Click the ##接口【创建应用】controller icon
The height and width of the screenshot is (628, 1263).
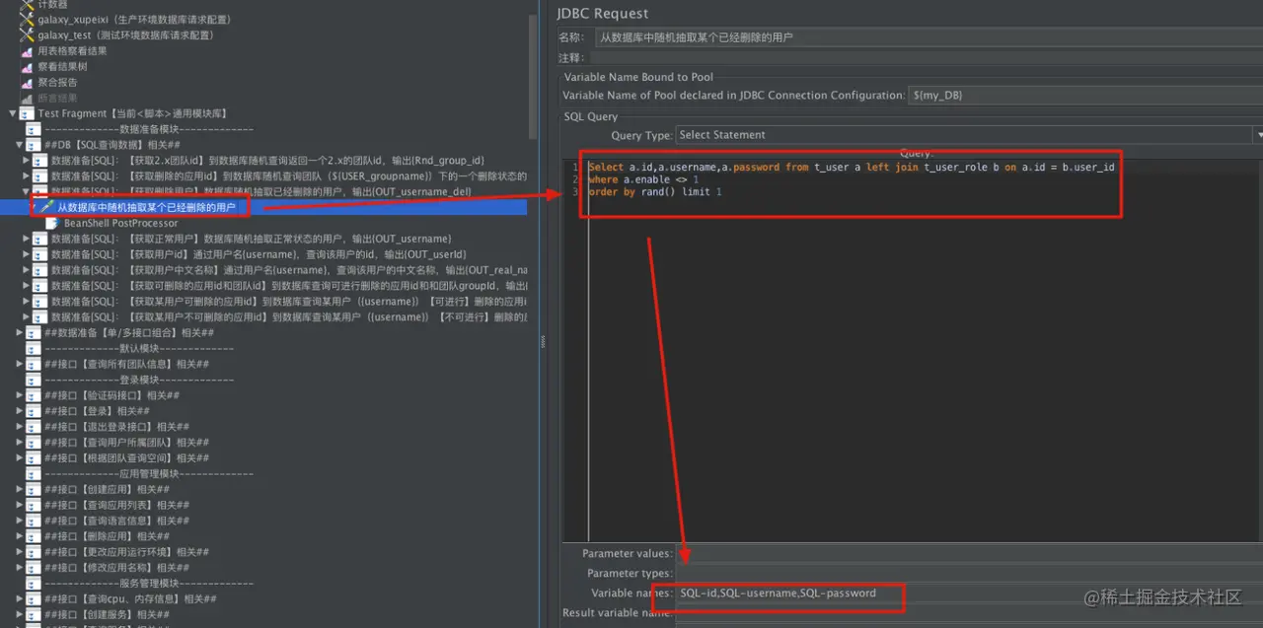point(34,489)
